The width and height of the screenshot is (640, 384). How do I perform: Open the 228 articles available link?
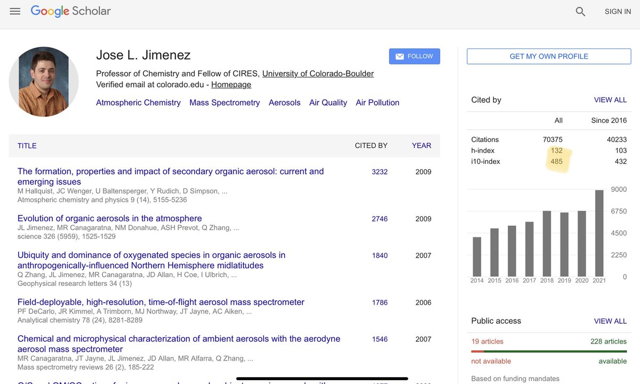point(609,341)
